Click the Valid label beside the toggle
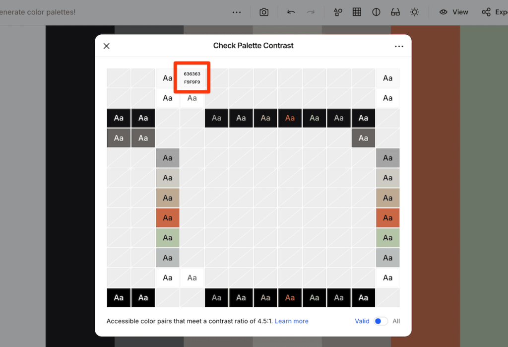Image resolution: width=508 pixels, height=347 pixels. (x=362, y=321)
